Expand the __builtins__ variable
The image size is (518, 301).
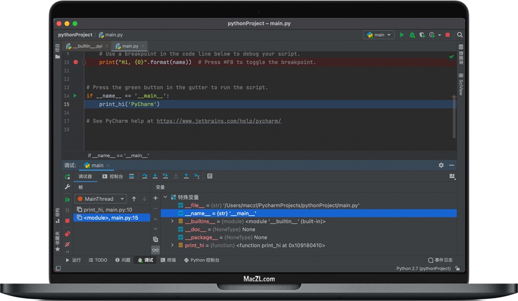point(172,221)
